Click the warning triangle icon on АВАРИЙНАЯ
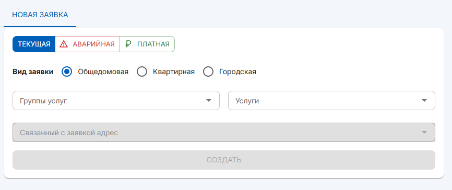This screenshot has width=452, height=190. (64, 44)
